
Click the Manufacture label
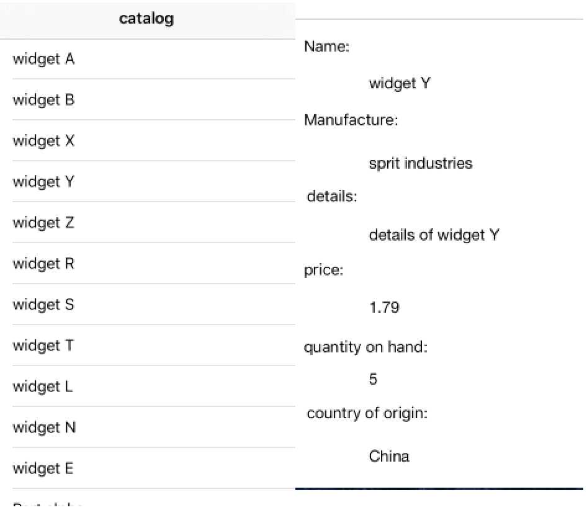tap(351, 120)
